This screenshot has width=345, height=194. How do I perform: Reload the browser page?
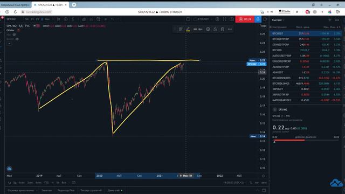coord(15,12)
